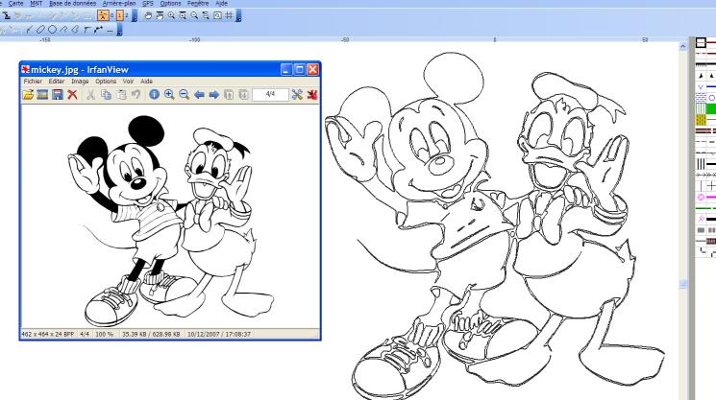Paste using IrfanView clipboard icon
This screenshot has height=400, width=716.
(121, 94)
